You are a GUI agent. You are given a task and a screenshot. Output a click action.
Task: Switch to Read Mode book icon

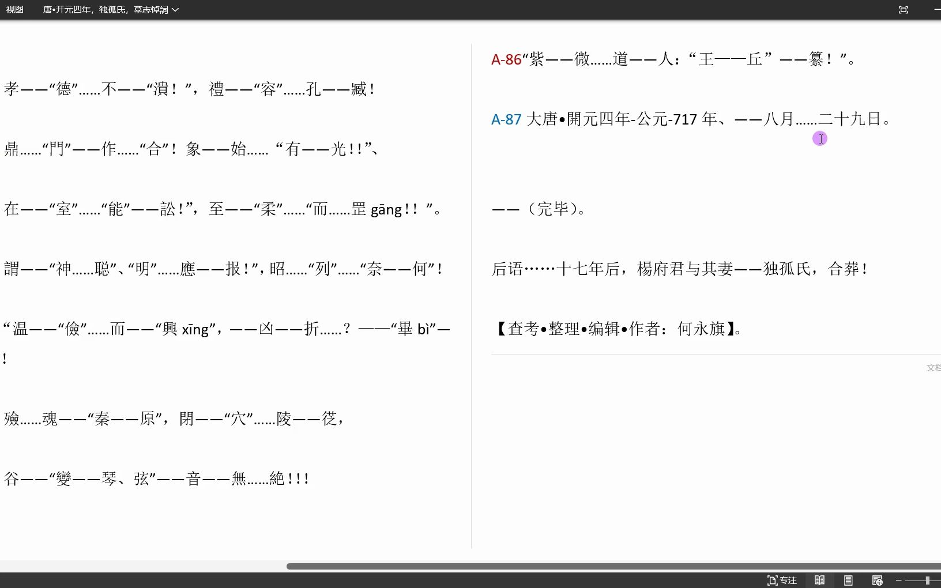[819, 581]
